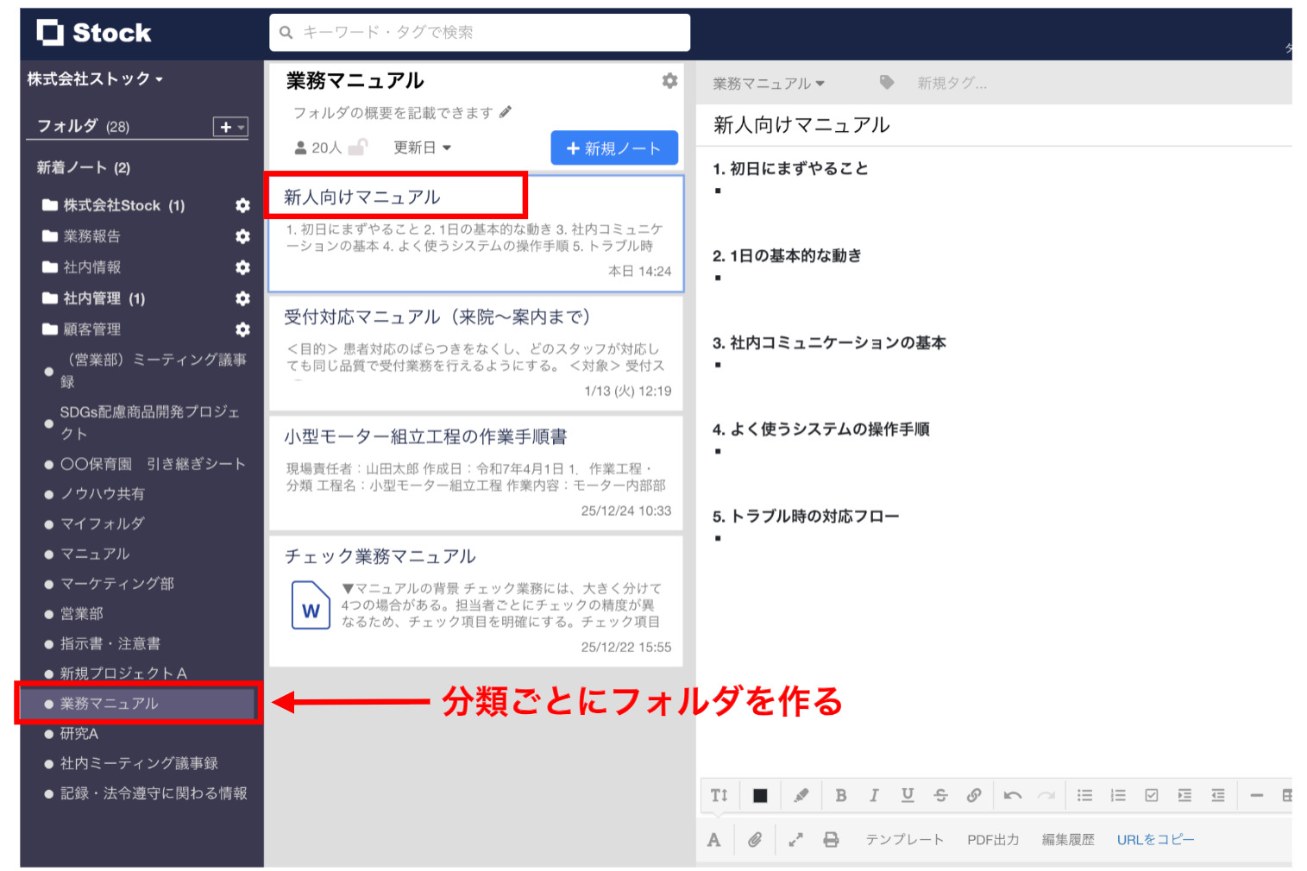Decrease indent of the line
This screenshot has height=871, width=1307.
click(1217, 795)
